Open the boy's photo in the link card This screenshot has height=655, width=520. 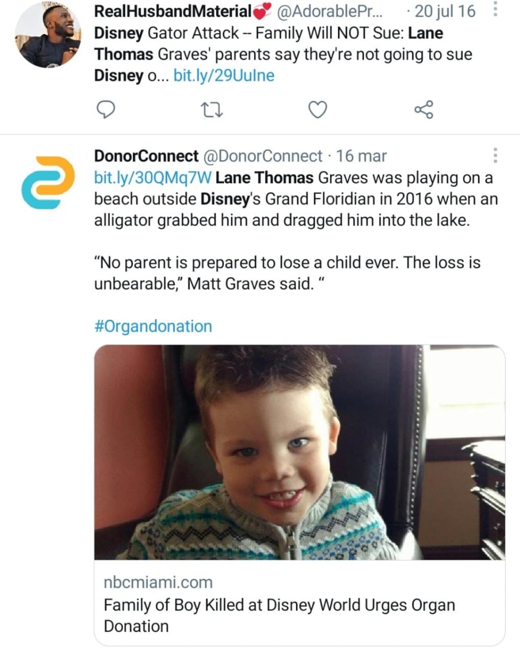tap(299, 452)
